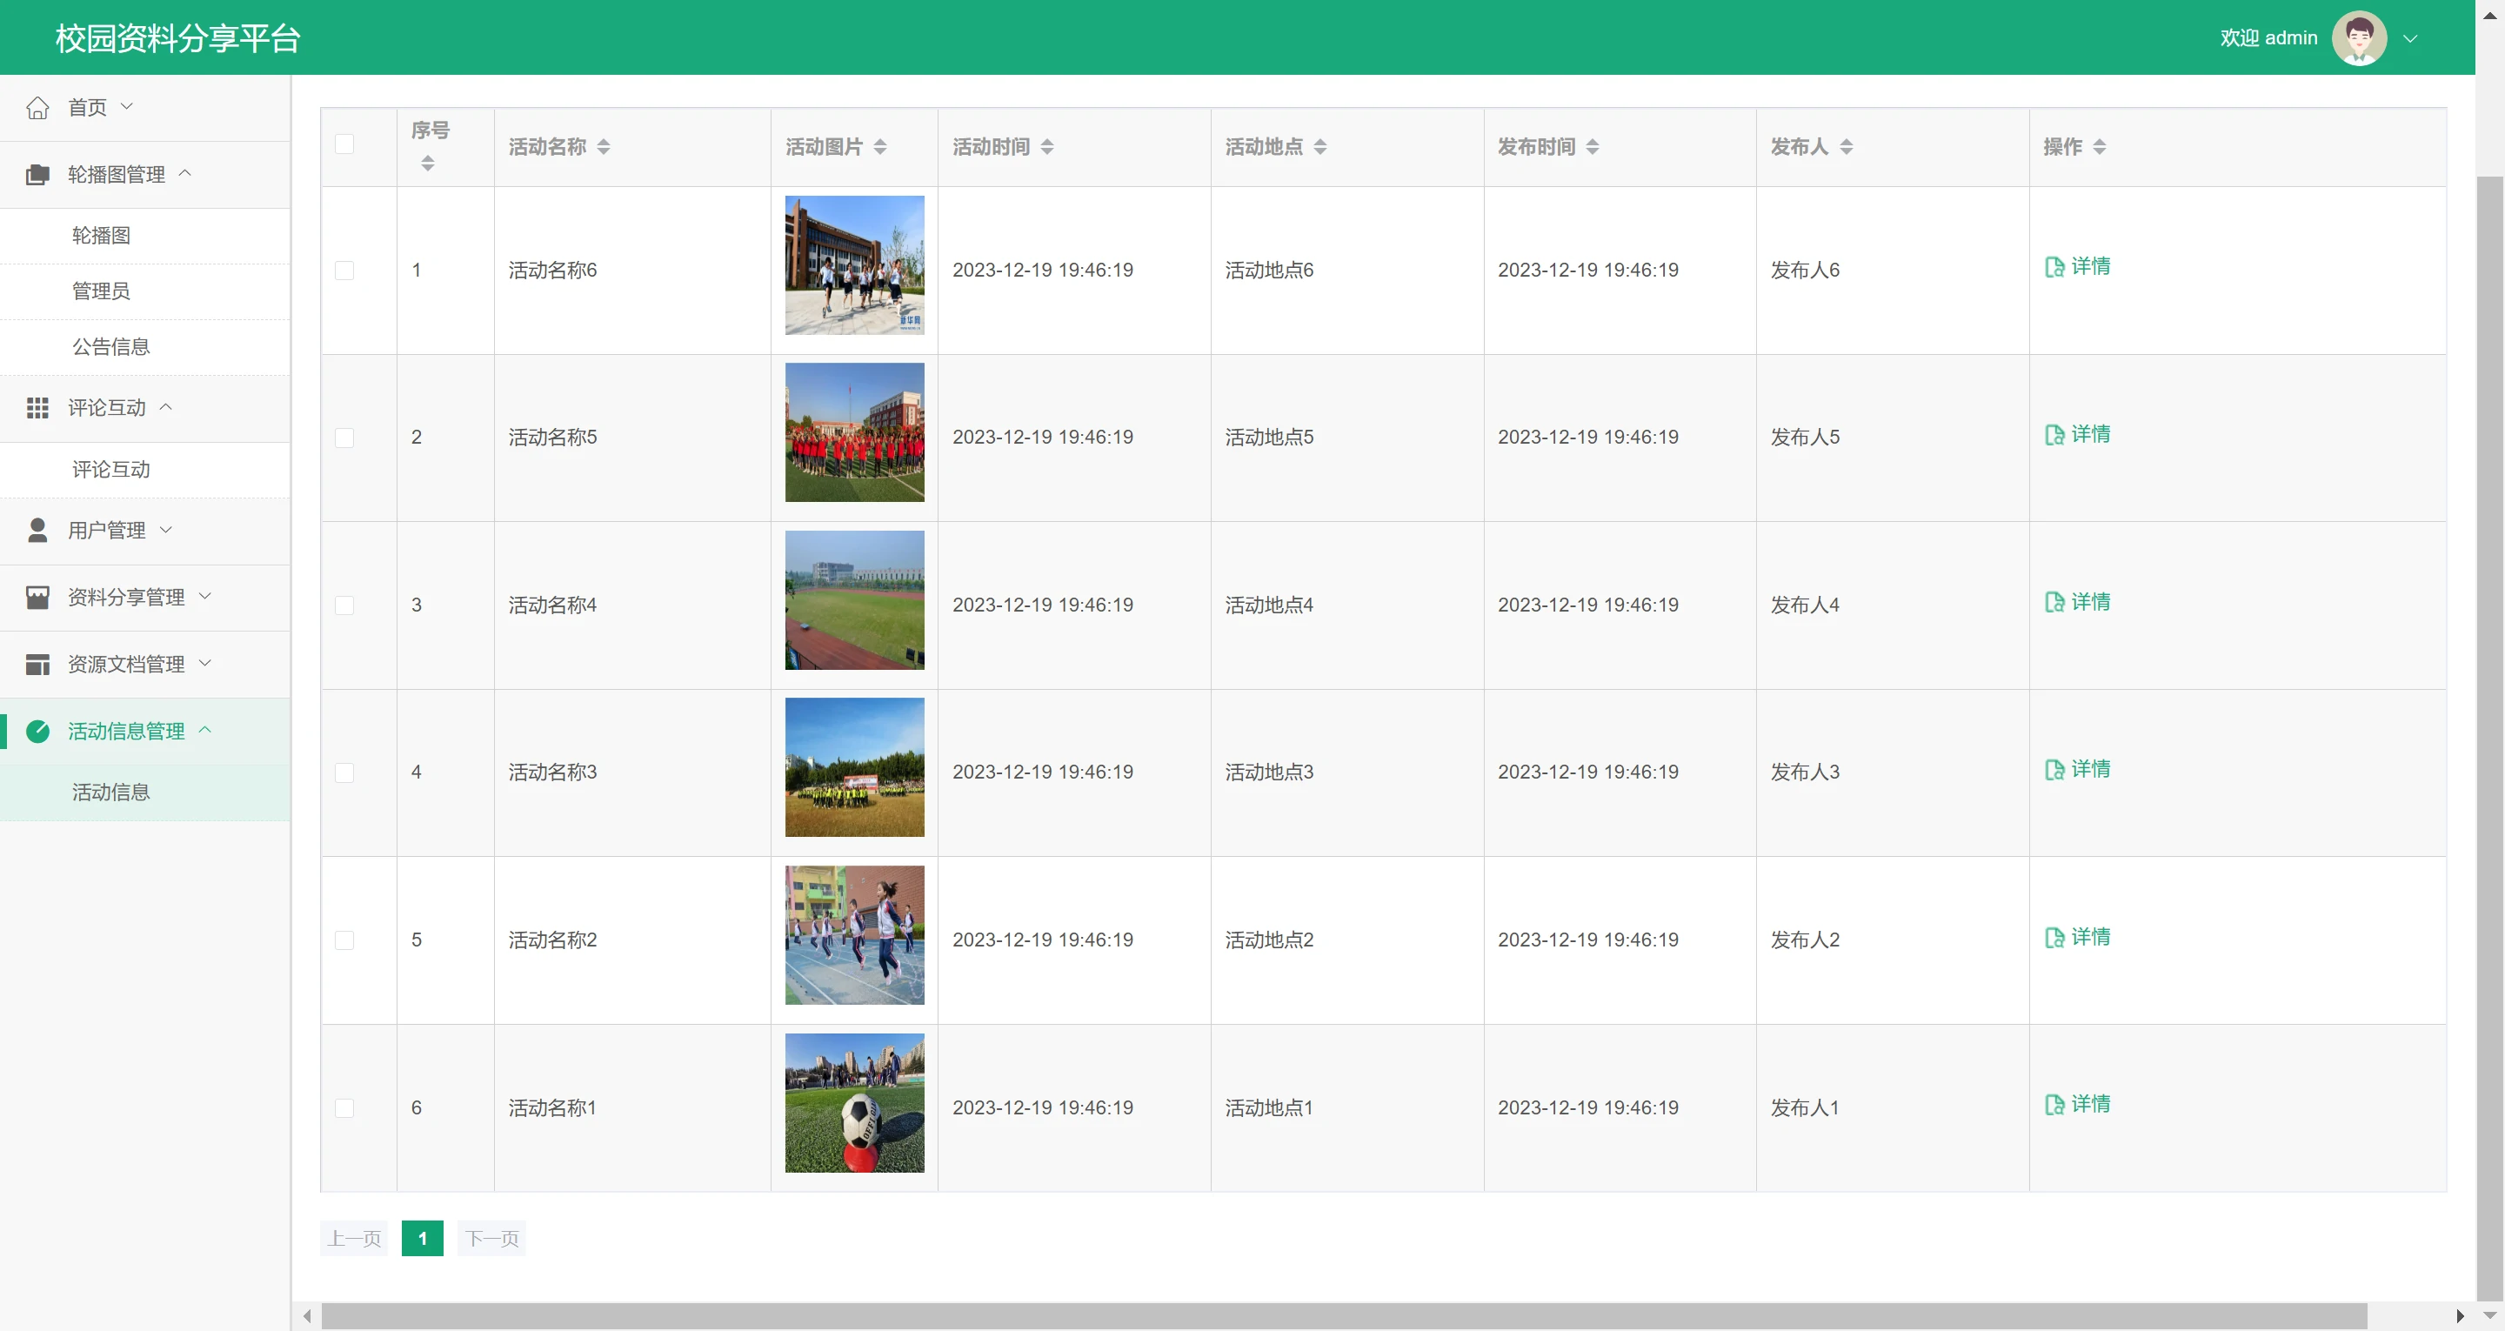2505x1331 pixels.
Task: Click the comment interaction grid icon
Action: coord(37,408)
